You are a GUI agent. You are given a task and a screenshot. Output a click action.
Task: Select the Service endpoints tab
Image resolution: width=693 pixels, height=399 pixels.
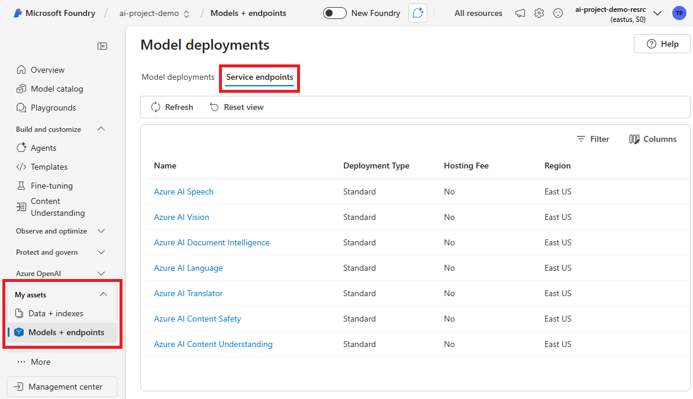260,77
